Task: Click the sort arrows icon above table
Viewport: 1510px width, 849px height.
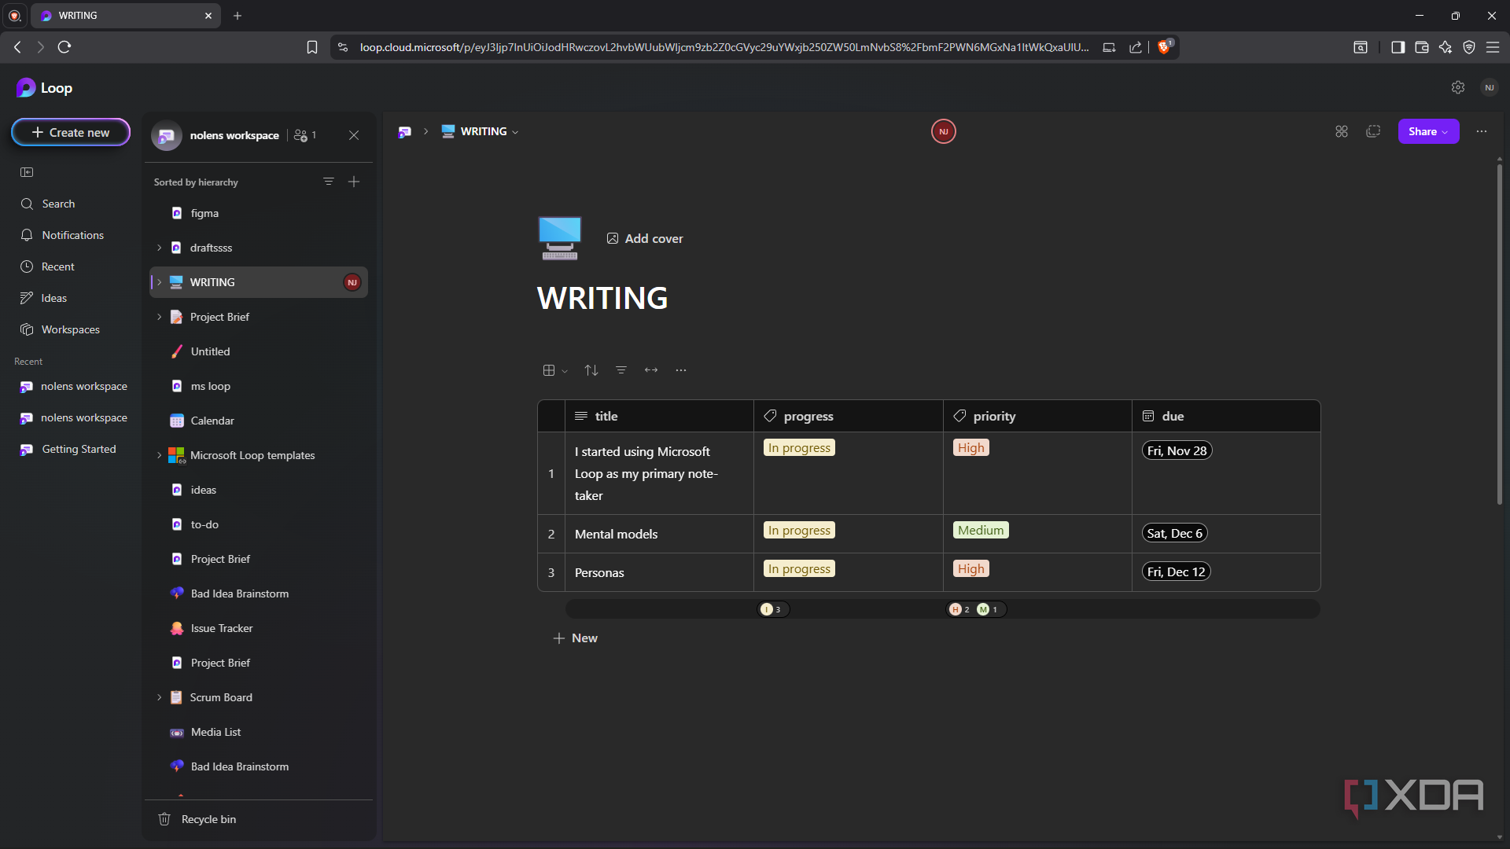Action: point(591,370)
